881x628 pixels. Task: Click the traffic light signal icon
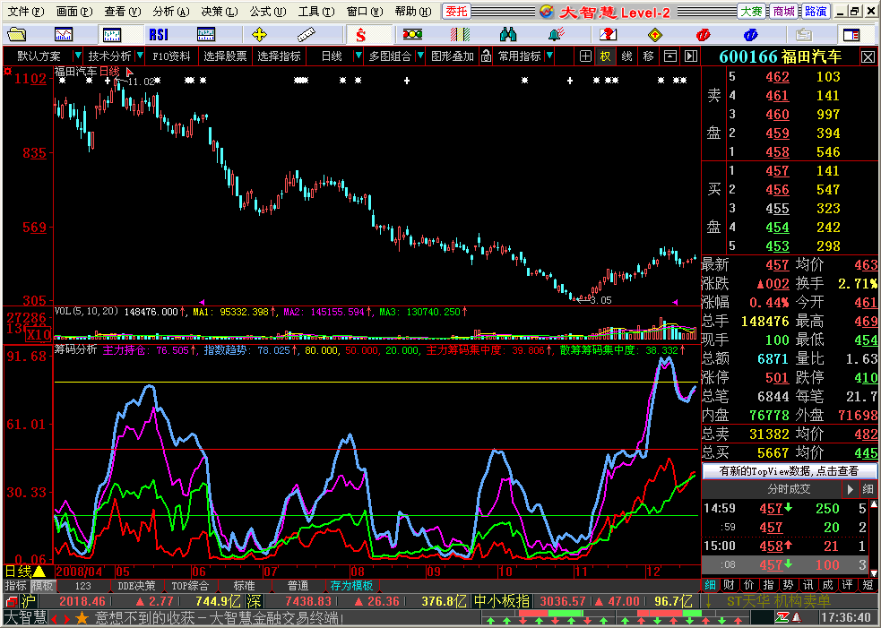click(412, 35)
